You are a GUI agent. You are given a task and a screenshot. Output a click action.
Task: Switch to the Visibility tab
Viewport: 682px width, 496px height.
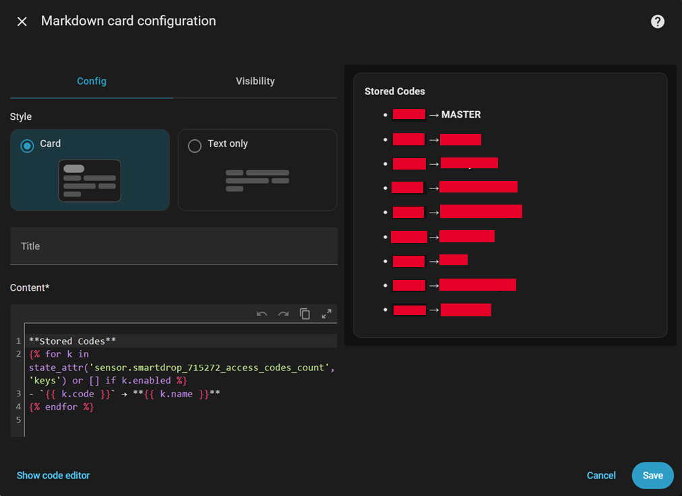coord(255,81)
